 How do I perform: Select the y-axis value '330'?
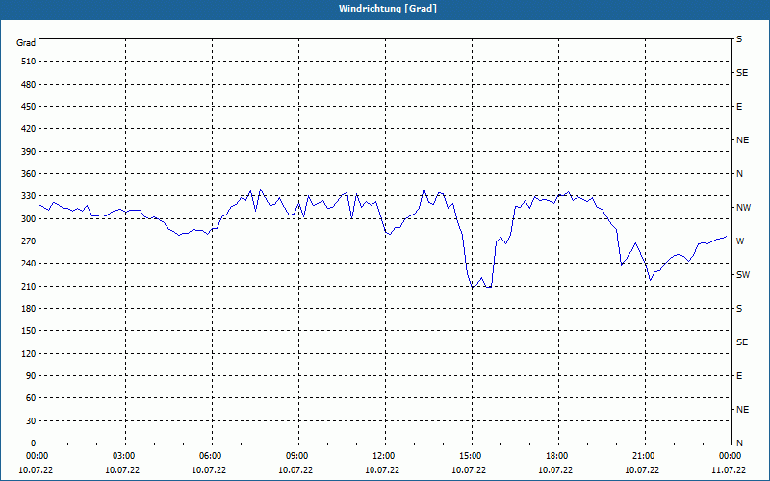tap(29, 196)
